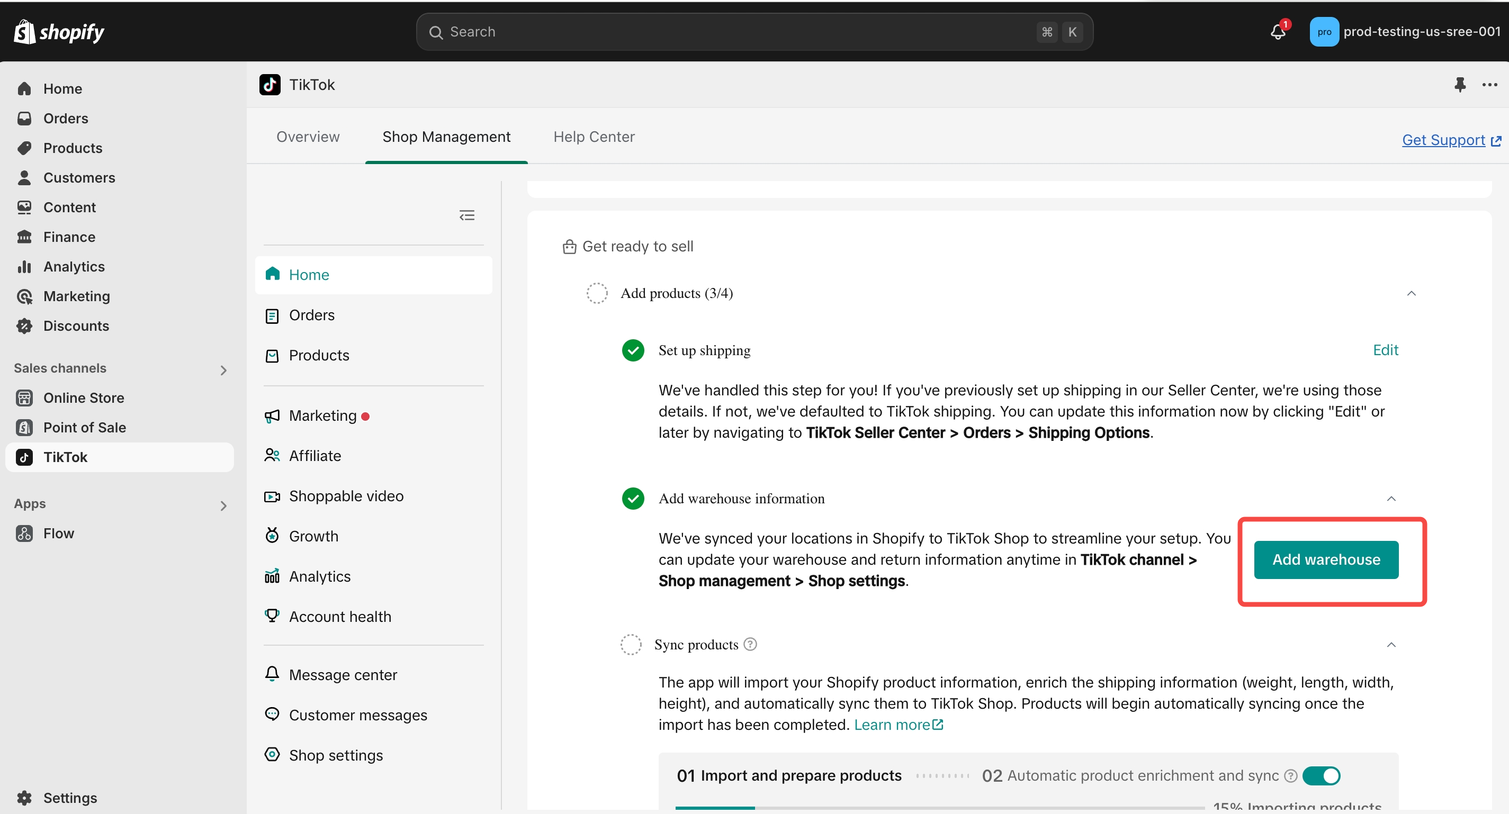
Task: Click the Sync products help icon
Action: tap(750, 644)
